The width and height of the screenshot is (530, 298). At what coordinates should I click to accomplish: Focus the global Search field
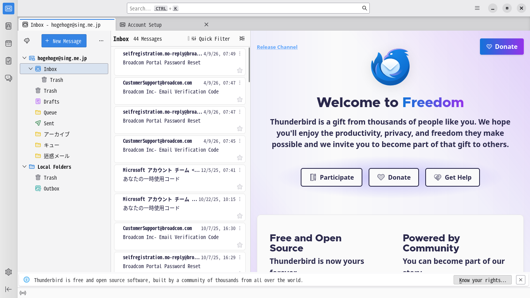pos(248,8)
